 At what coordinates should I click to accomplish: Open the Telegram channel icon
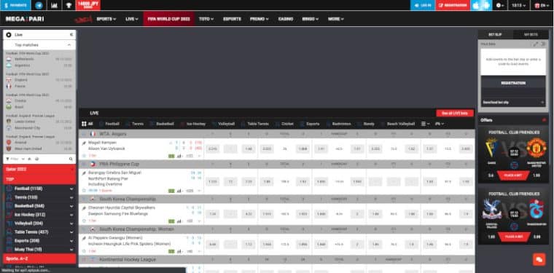point(39,5)
